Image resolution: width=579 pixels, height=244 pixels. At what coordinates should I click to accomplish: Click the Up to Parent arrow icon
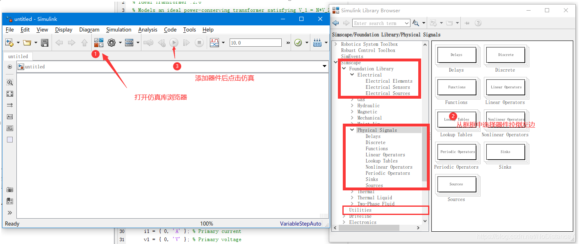[84, 43]
